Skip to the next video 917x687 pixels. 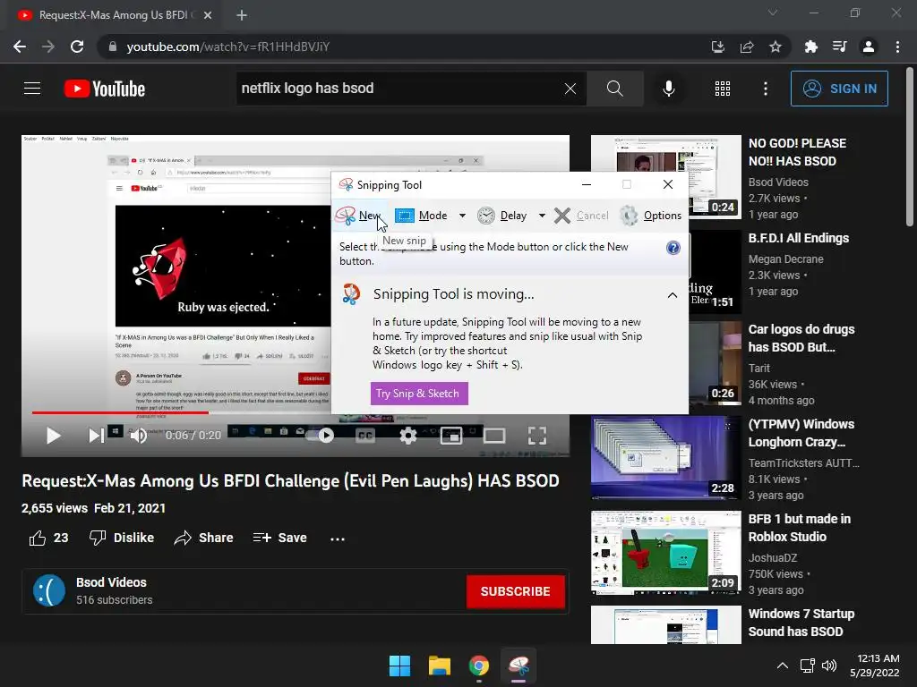pyautogui.click(x=96, y=436)
